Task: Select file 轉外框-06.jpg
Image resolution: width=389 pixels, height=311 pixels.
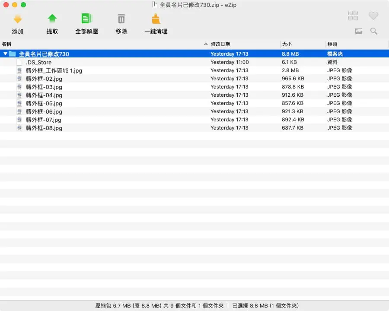Action: tap(44, 111)
